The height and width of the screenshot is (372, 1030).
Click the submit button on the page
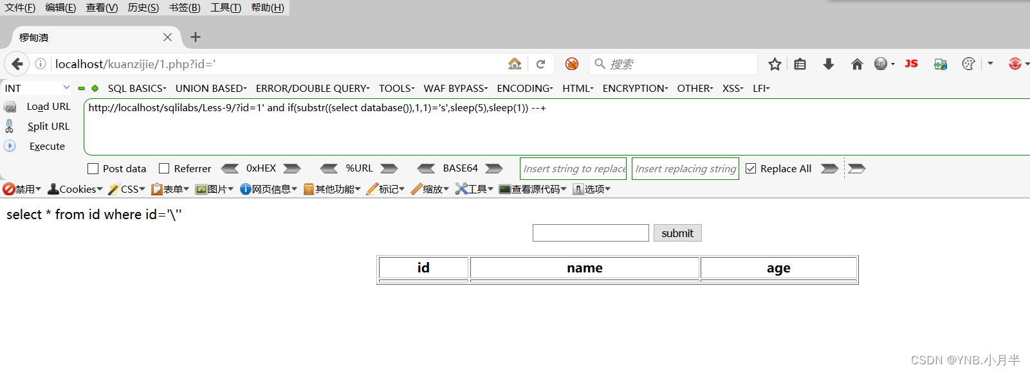click(x=677, y=233)
